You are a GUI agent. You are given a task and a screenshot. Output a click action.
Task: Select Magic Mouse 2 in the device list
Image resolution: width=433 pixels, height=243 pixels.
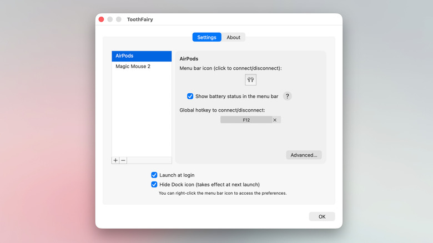(x=142, y=67)
